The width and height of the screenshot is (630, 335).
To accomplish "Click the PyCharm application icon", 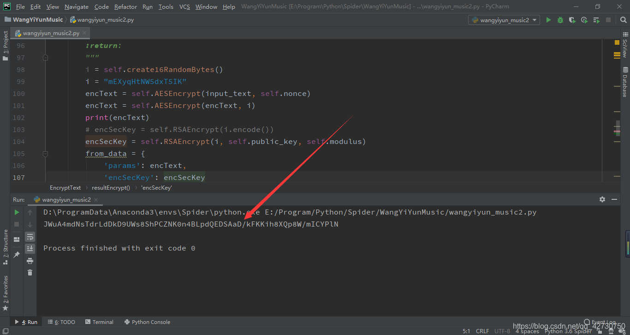I will click(x=7, y=6).
